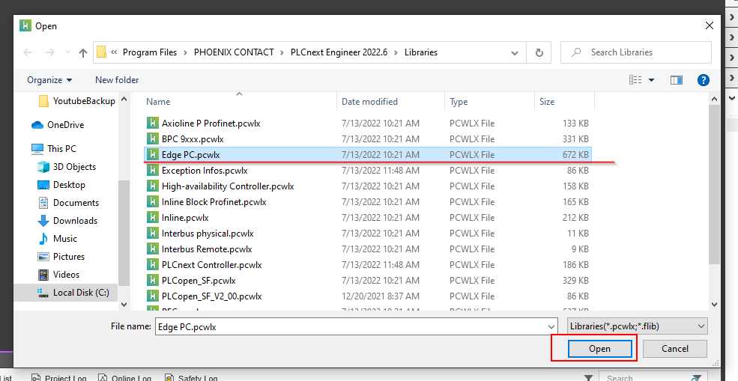Click the 672 KB size of Edge PC.pcwlx
Screen dimensions: 738x381
click(575, 155)
